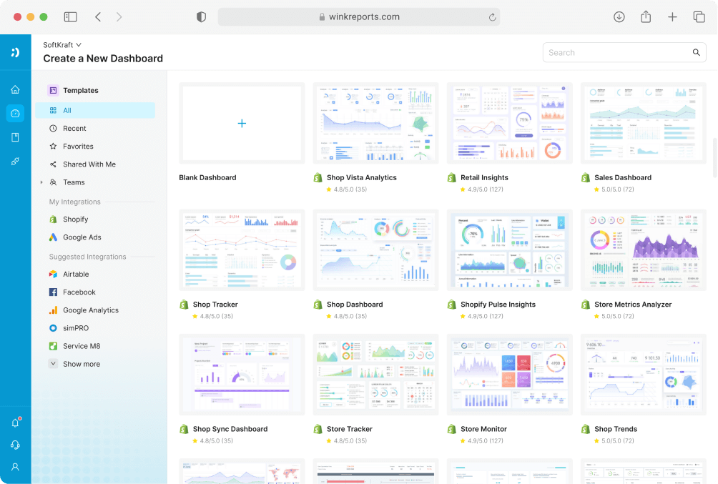Open a new tab with plus icon
The width and height of the screenshot is (718, 484).
pos(672,17)
